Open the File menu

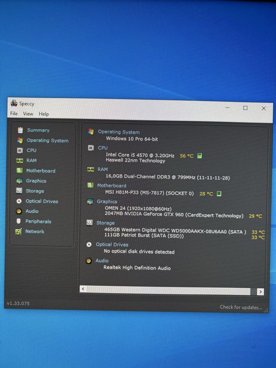14,114
